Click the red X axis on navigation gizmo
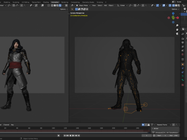This screenshot has height=140, width=187. click(178, 18)
